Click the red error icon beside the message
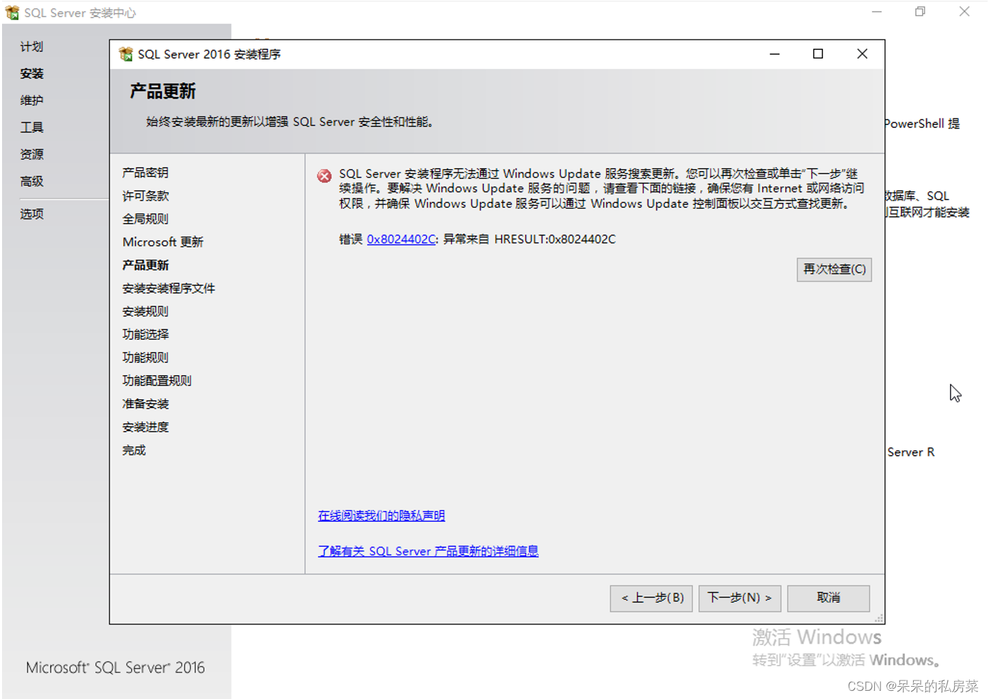This screenshot has width=989, height=699. coord(324,176)
